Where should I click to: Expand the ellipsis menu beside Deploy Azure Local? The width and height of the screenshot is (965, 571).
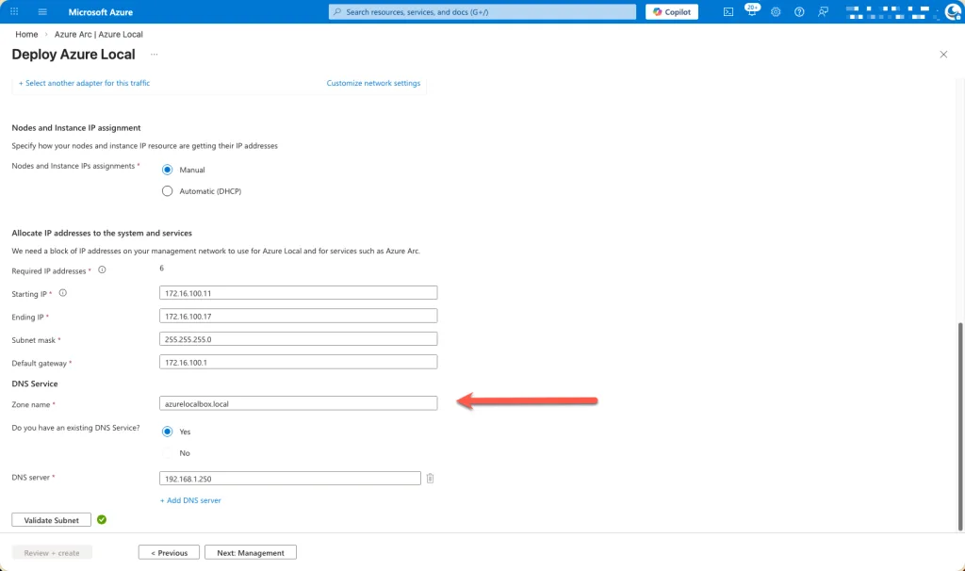click(154, 55)
